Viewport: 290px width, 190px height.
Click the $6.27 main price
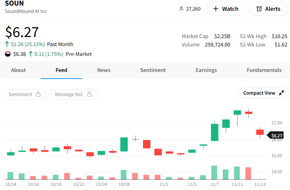coord(22,32)
